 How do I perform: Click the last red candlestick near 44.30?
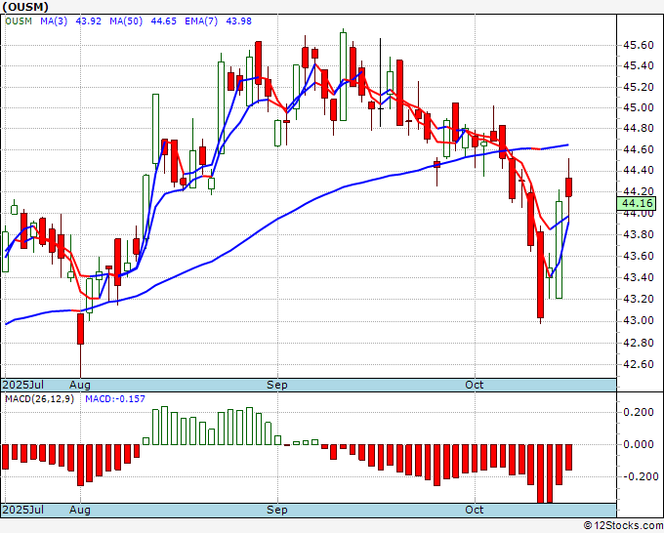[568, 187]
